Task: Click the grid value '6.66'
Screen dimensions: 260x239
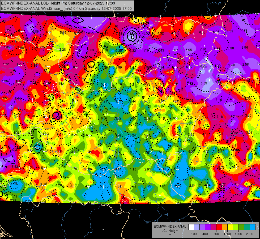Action: click(89, 118)
